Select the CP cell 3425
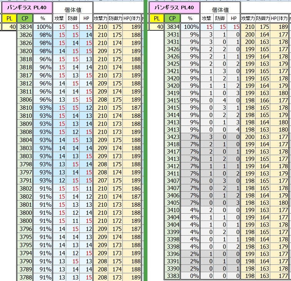The width and height of the screenshot is (291, 281). pos(172,64)
